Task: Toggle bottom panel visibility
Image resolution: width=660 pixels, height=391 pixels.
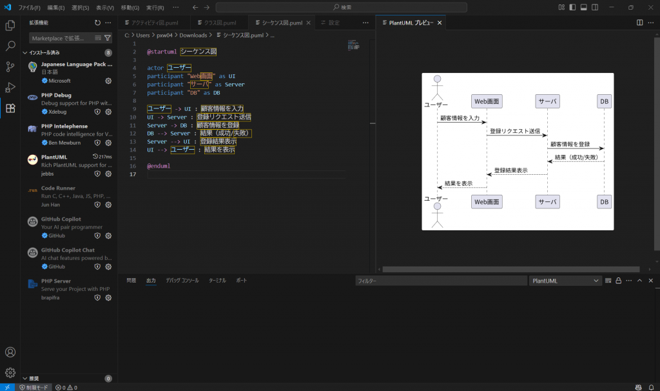Action: [x=584, y=7]
